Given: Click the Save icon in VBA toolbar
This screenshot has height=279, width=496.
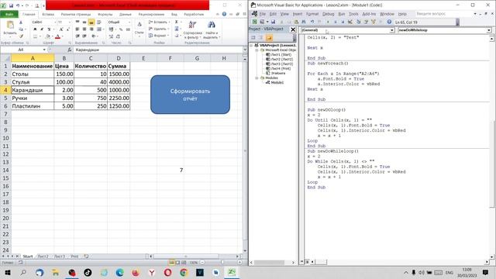Looking at the screenshot, I should pos(273,22).
